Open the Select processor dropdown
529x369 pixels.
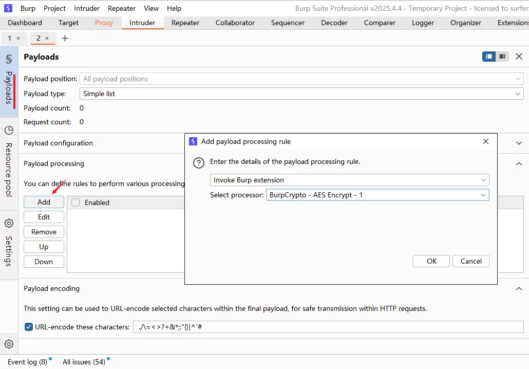pyautogui.click(x=377, y=195)
